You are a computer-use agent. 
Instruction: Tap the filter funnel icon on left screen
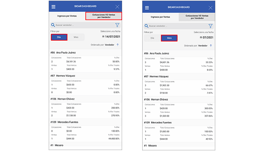pos(117,25)
